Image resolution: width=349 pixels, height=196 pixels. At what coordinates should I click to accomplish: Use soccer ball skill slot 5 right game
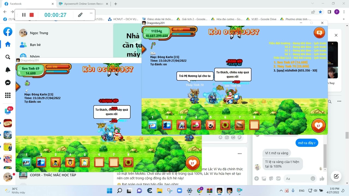(x=210, y=125)
